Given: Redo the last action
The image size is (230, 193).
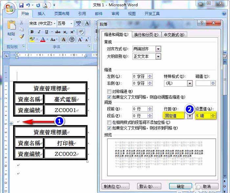Looking at the screenshot, I should [38, 6].
